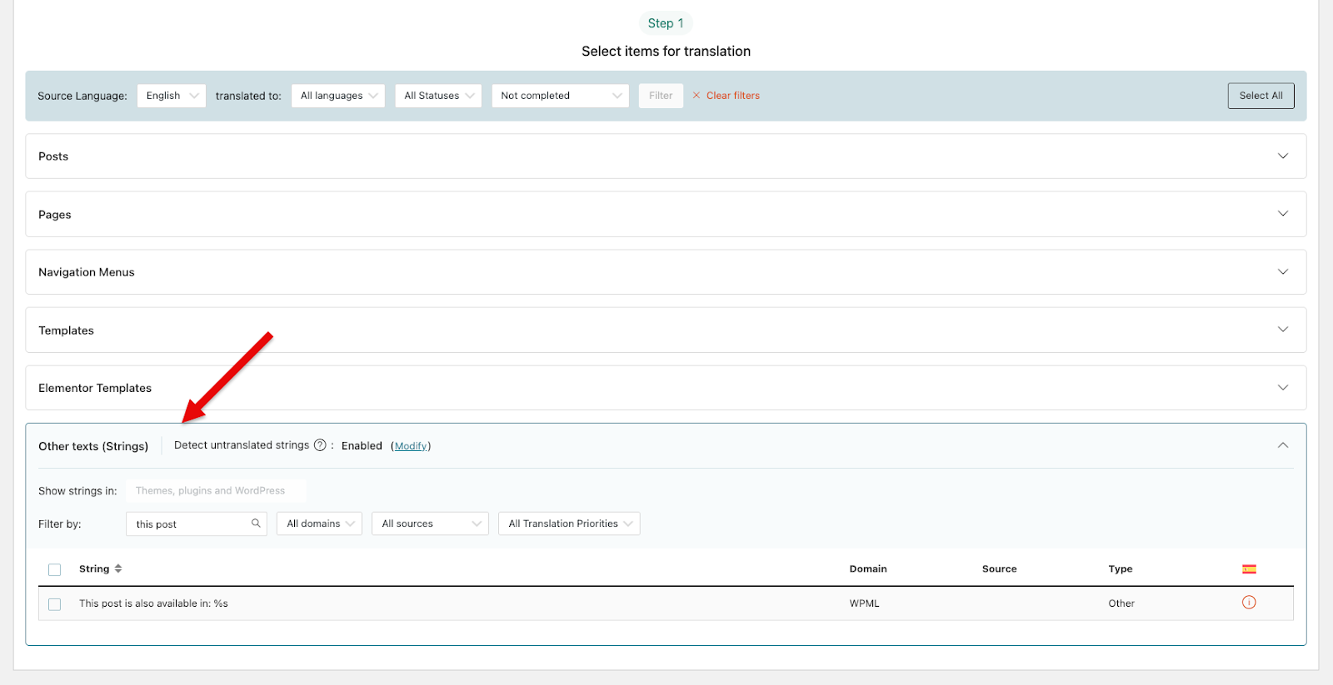This screenshot has height=685, width=1333.
Task: Click the X icon beside Clear filters
Action: click(x=696, y=96)
